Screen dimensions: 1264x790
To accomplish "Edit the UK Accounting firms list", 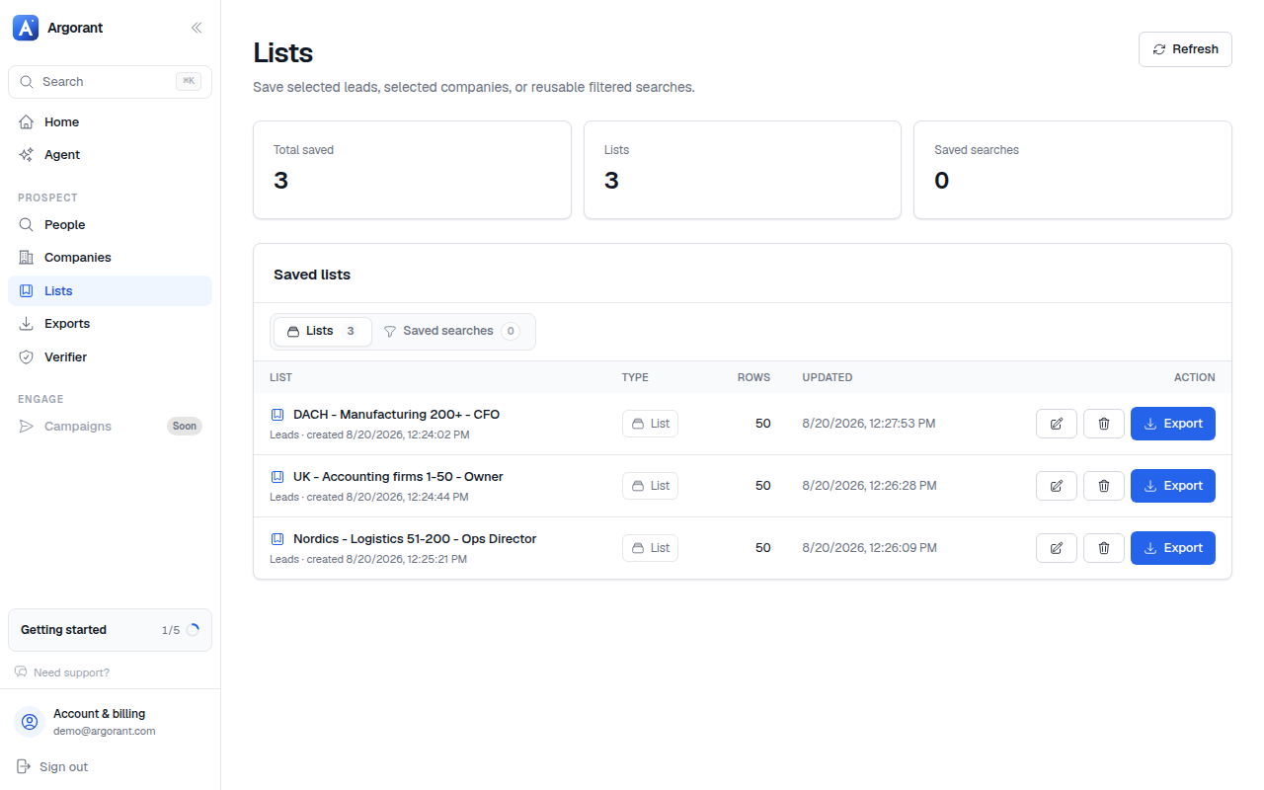I will (1057, 486).
